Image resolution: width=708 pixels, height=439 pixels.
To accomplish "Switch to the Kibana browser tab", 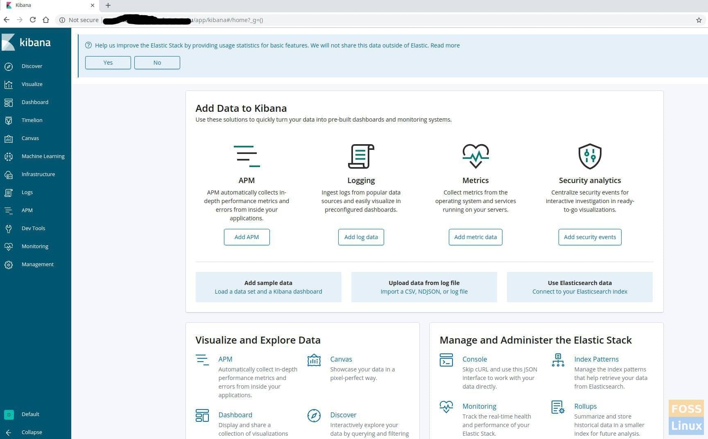I will pos(49,5).
